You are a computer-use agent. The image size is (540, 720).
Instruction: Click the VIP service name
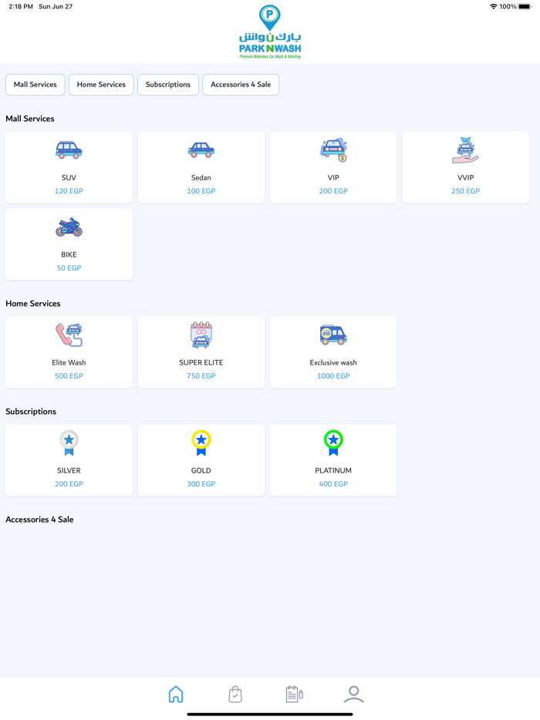(333, 178)
